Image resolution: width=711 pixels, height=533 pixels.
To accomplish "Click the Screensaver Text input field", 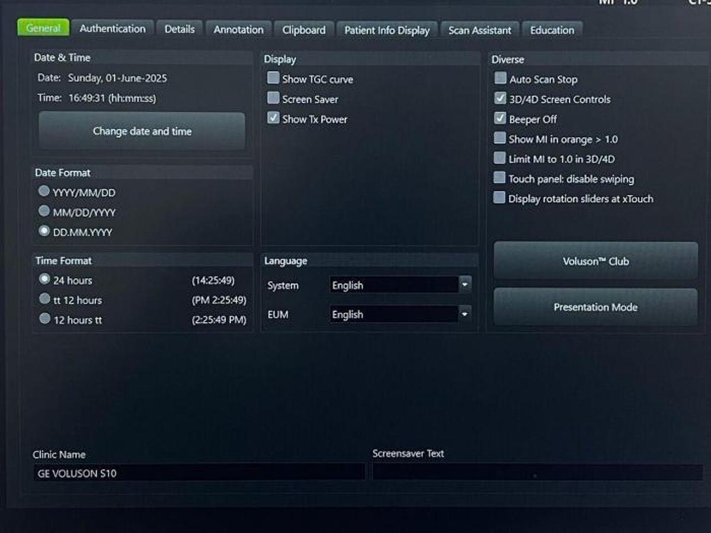I will point(537,473).
